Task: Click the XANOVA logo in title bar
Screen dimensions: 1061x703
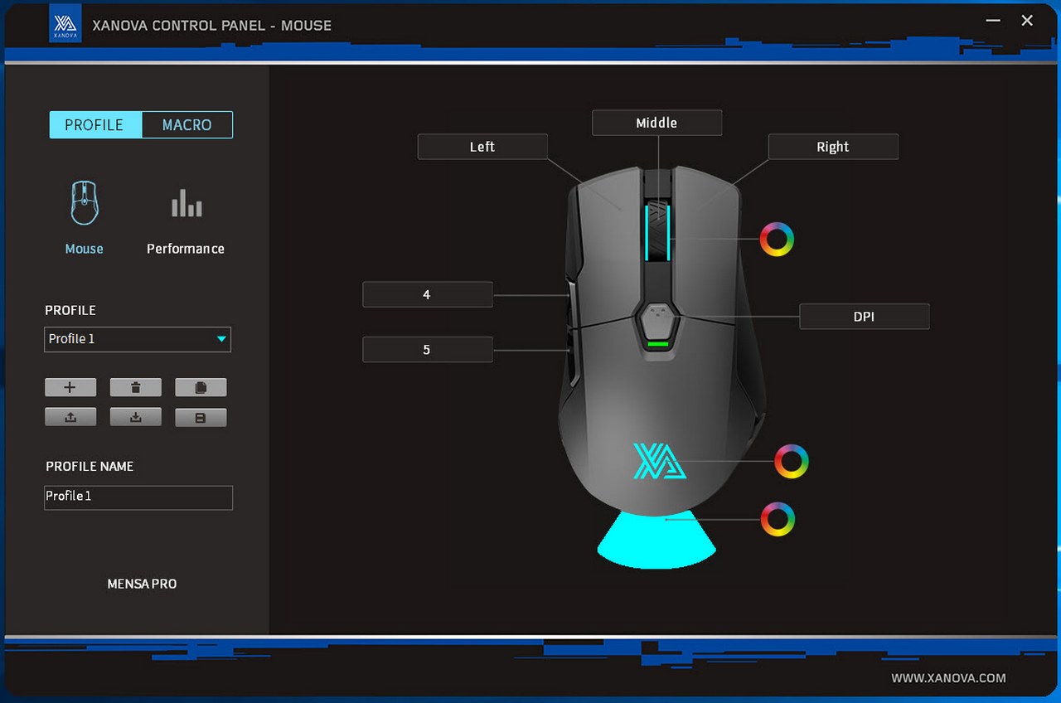Action: 65,25
